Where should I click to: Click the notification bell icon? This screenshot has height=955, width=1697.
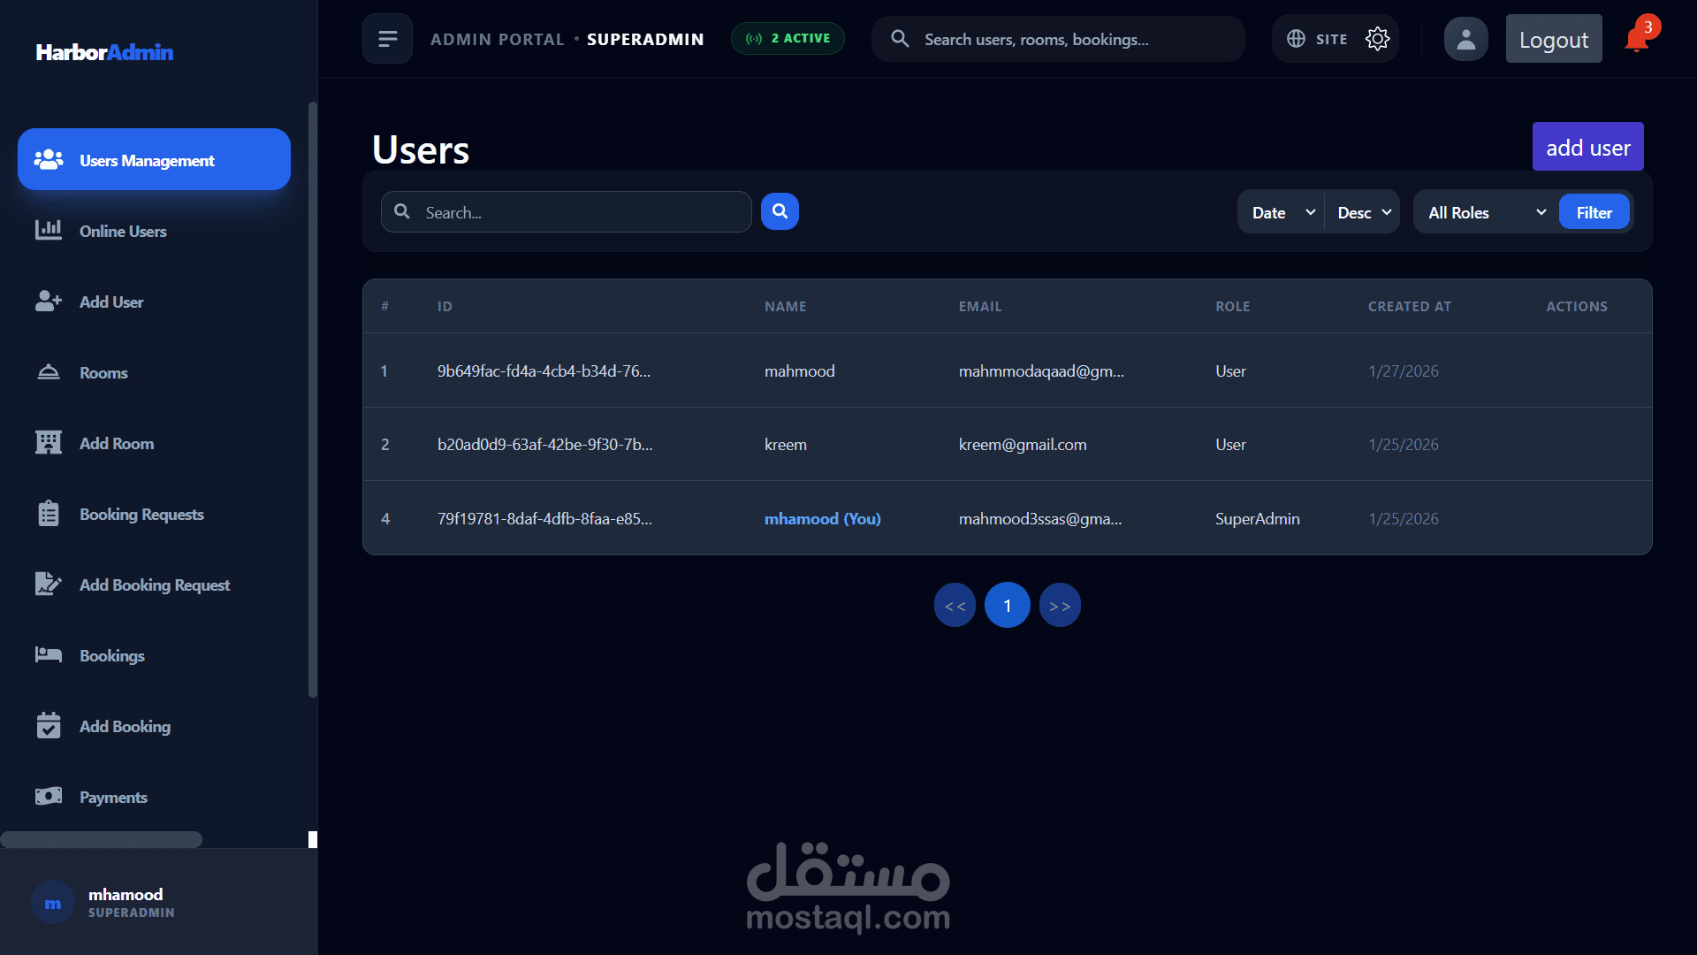1636,40
